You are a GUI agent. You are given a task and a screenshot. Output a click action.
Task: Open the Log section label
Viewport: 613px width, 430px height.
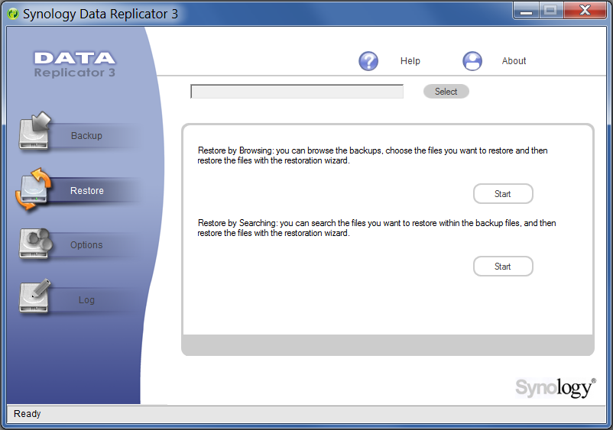click(86, 300)
